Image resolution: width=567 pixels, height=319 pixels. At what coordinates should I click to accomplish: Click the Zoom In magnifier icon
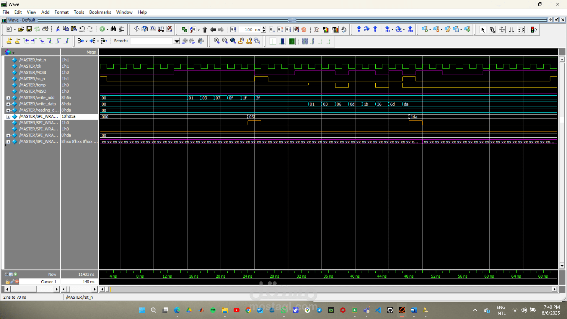[x=216, y=41]
